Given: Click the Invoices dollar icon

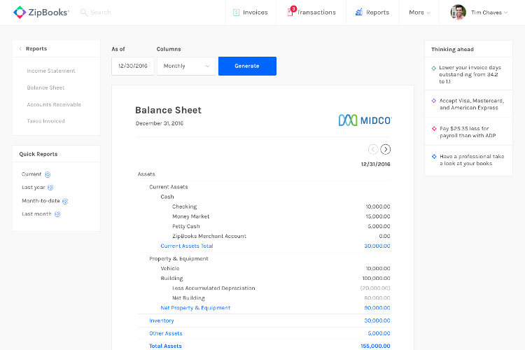Looking at the screenshot, I should point(236,13).
